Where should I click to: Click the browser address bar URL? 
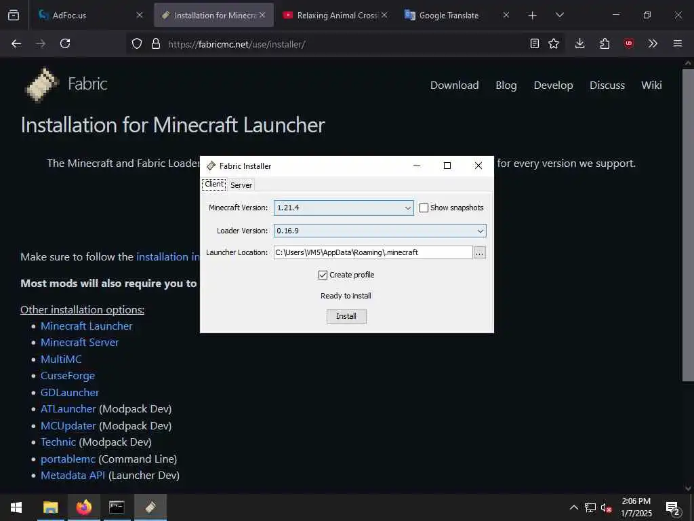[237, 44]
